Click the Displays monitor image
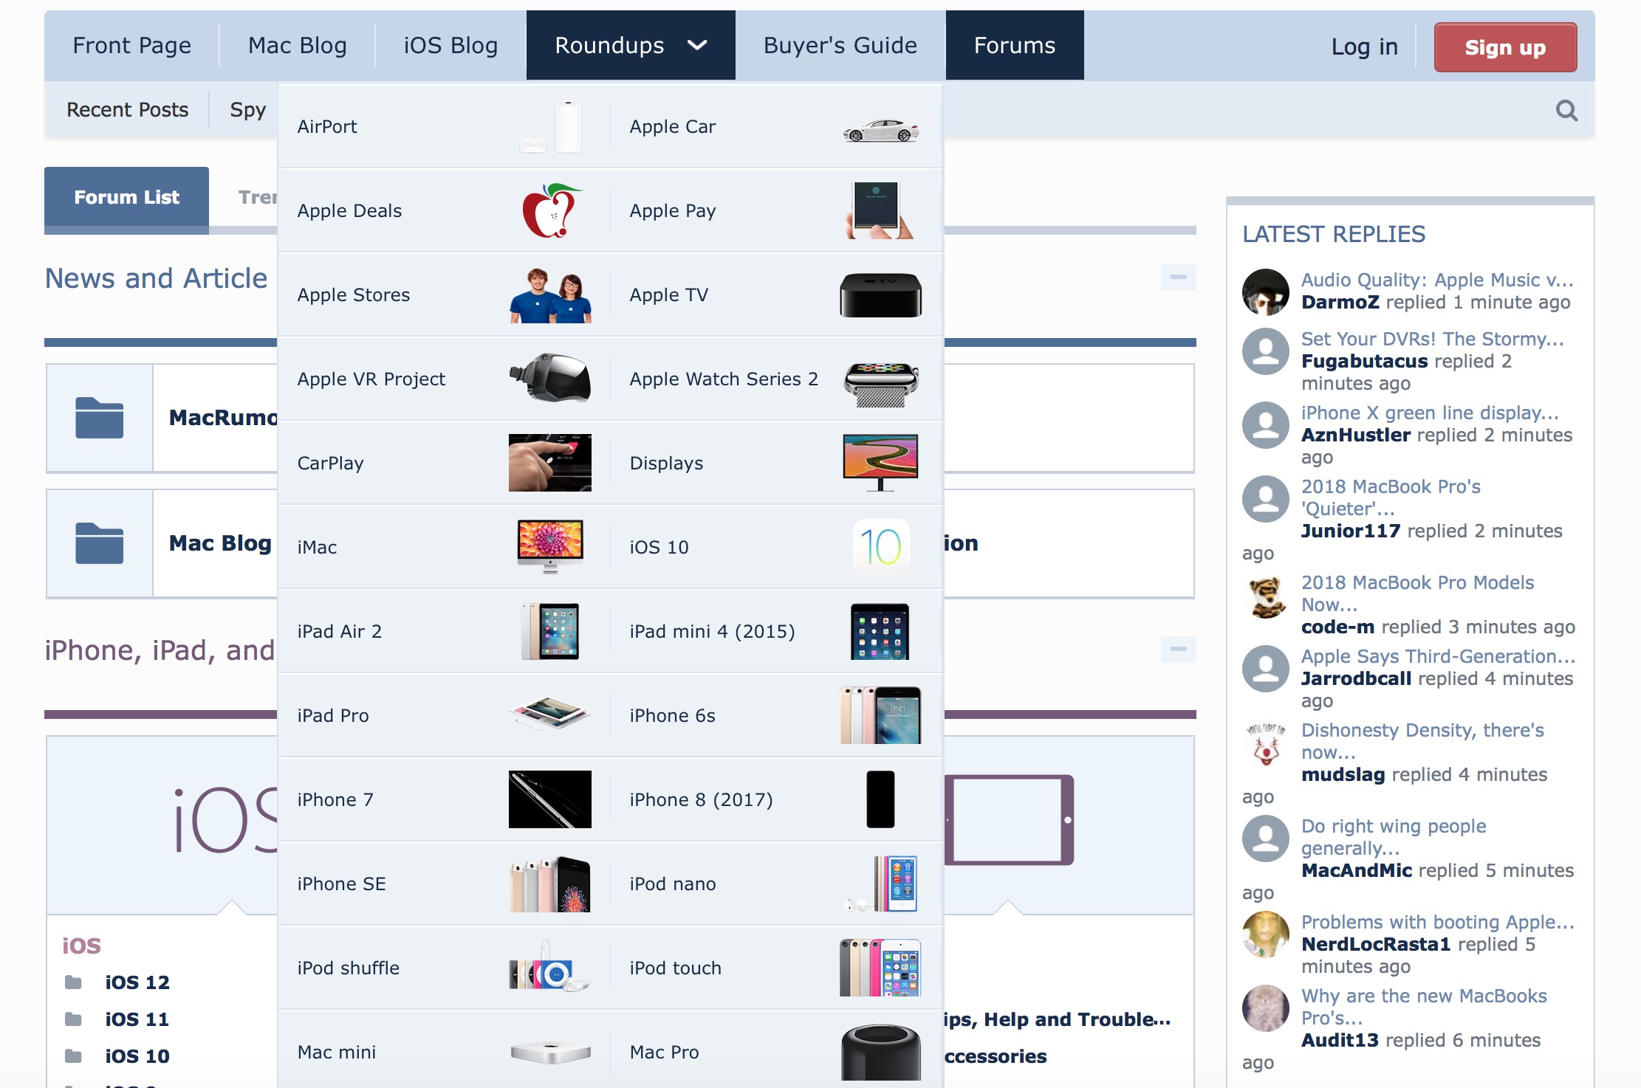This screenshot has height=1088, width=1641. pyautogui.click(x=880, y=463)
